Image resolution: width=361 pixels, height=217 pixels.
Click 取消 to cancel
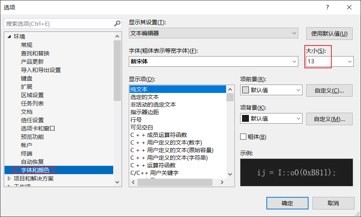[x=333, y=203]
